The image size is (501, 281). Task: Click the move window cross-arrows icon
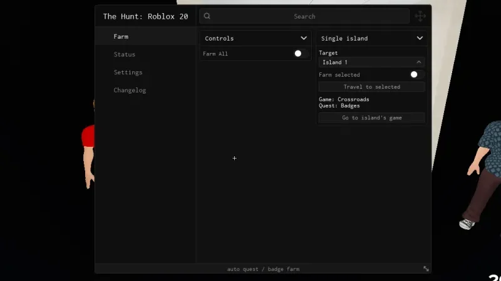(x=420, y=16)
